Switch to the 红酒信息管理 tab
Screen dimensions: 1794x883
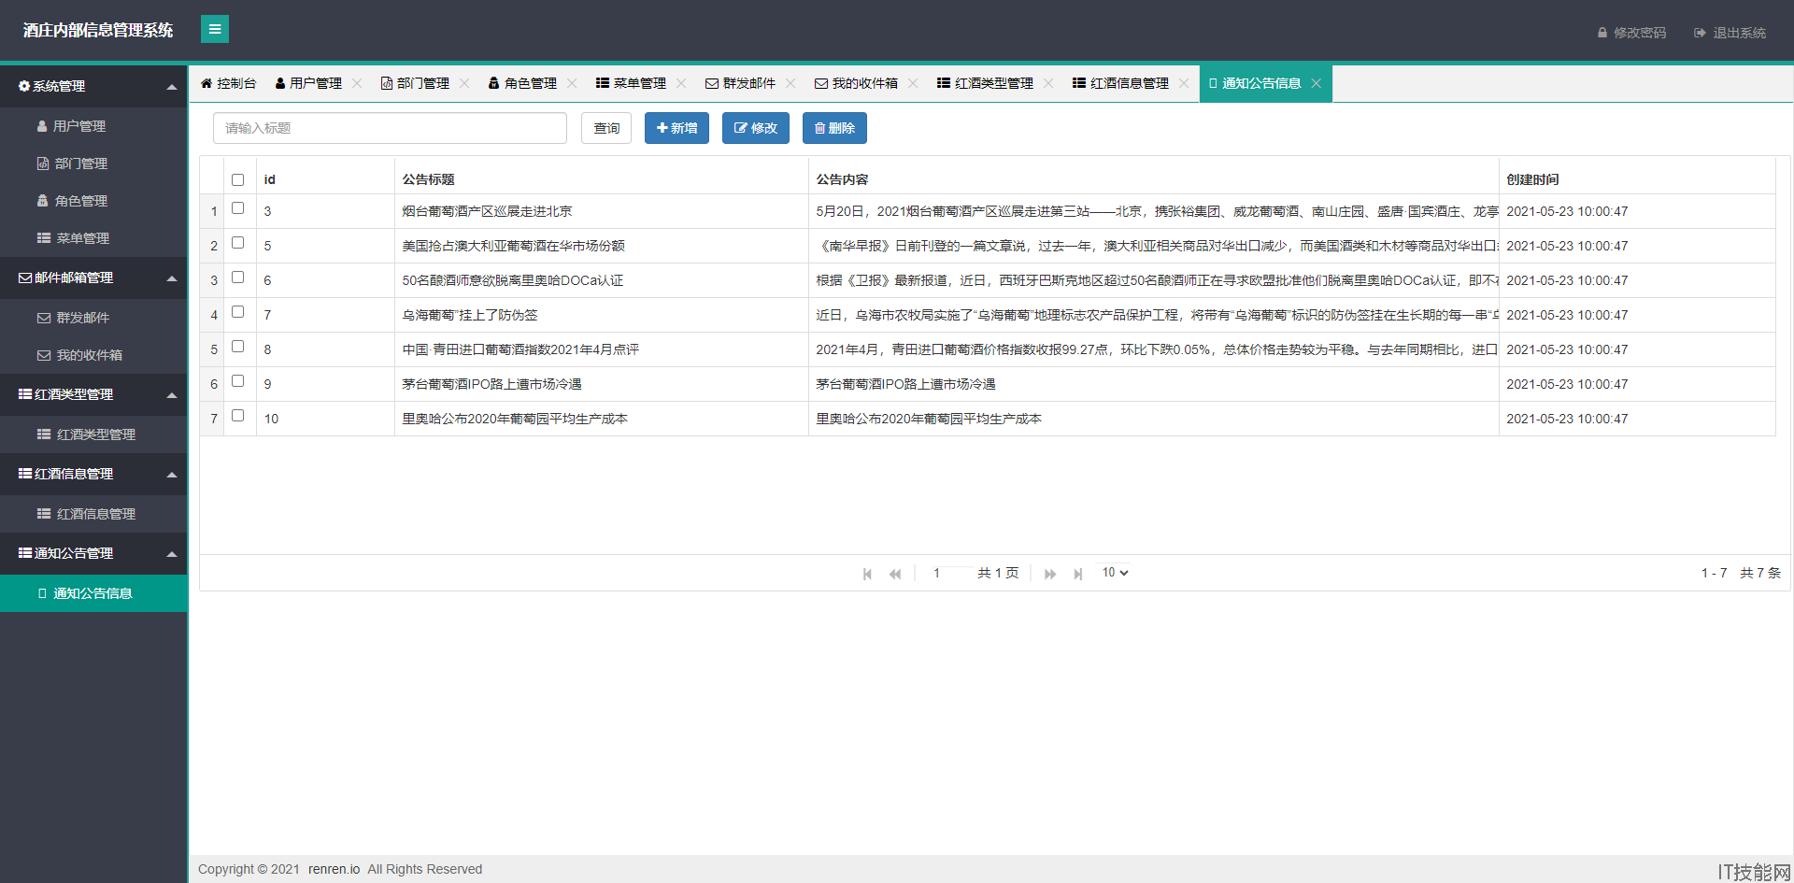pos(1120,83)
